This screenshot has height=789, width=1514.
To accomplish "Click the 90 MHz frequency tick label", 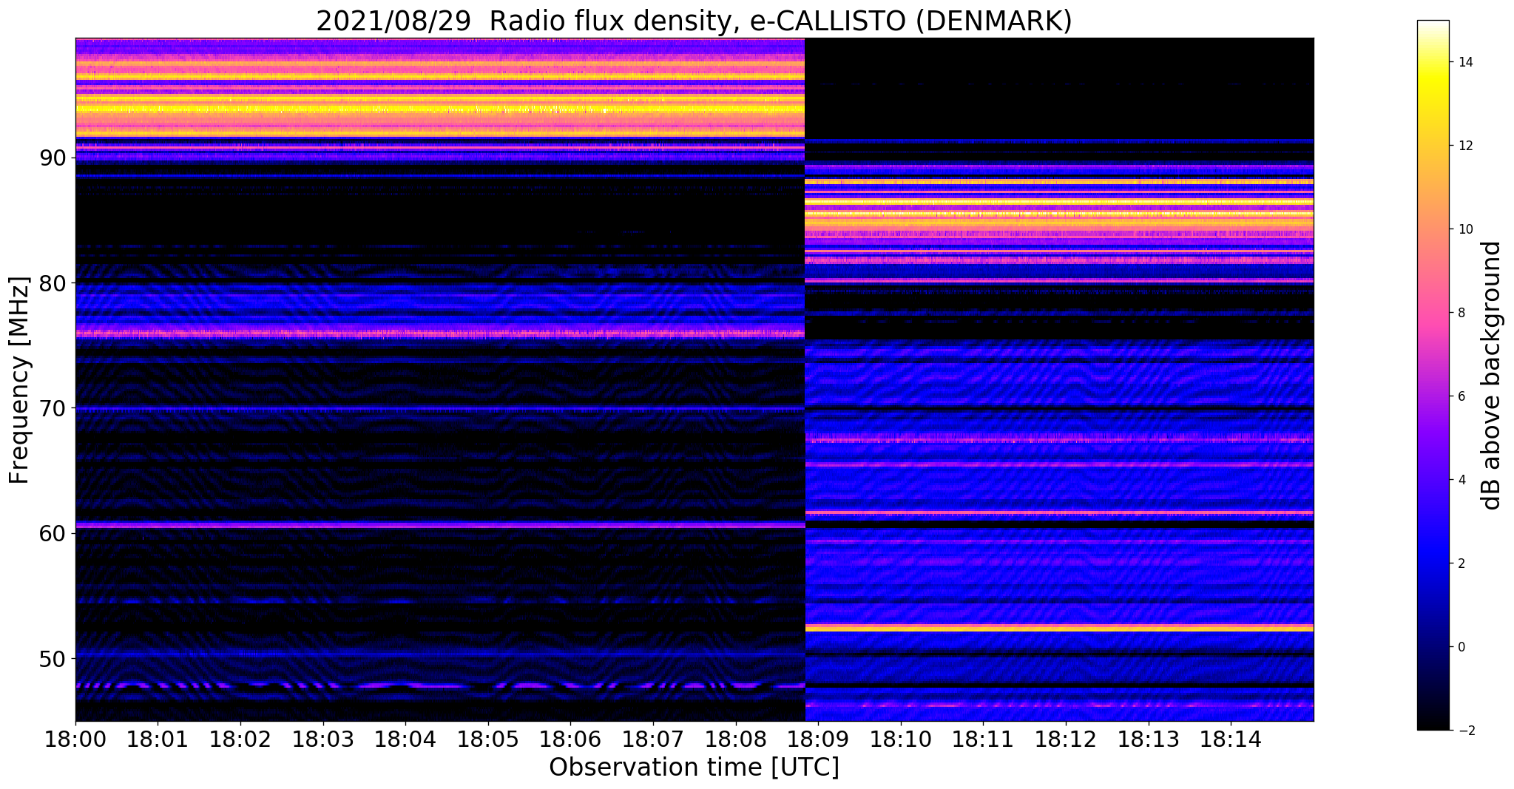I will (53, 158).
